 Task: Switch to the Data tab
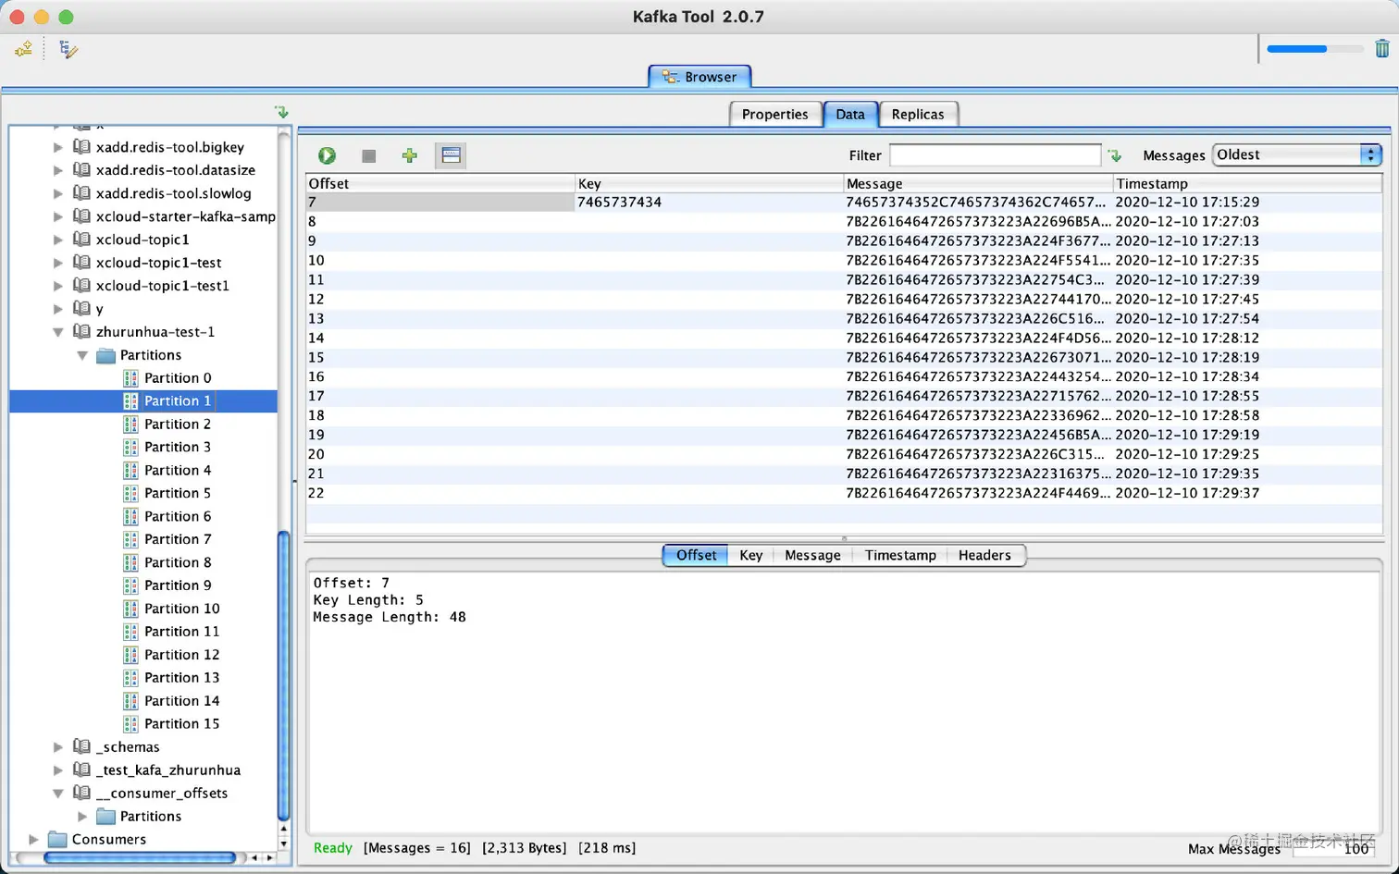(850, 114)
